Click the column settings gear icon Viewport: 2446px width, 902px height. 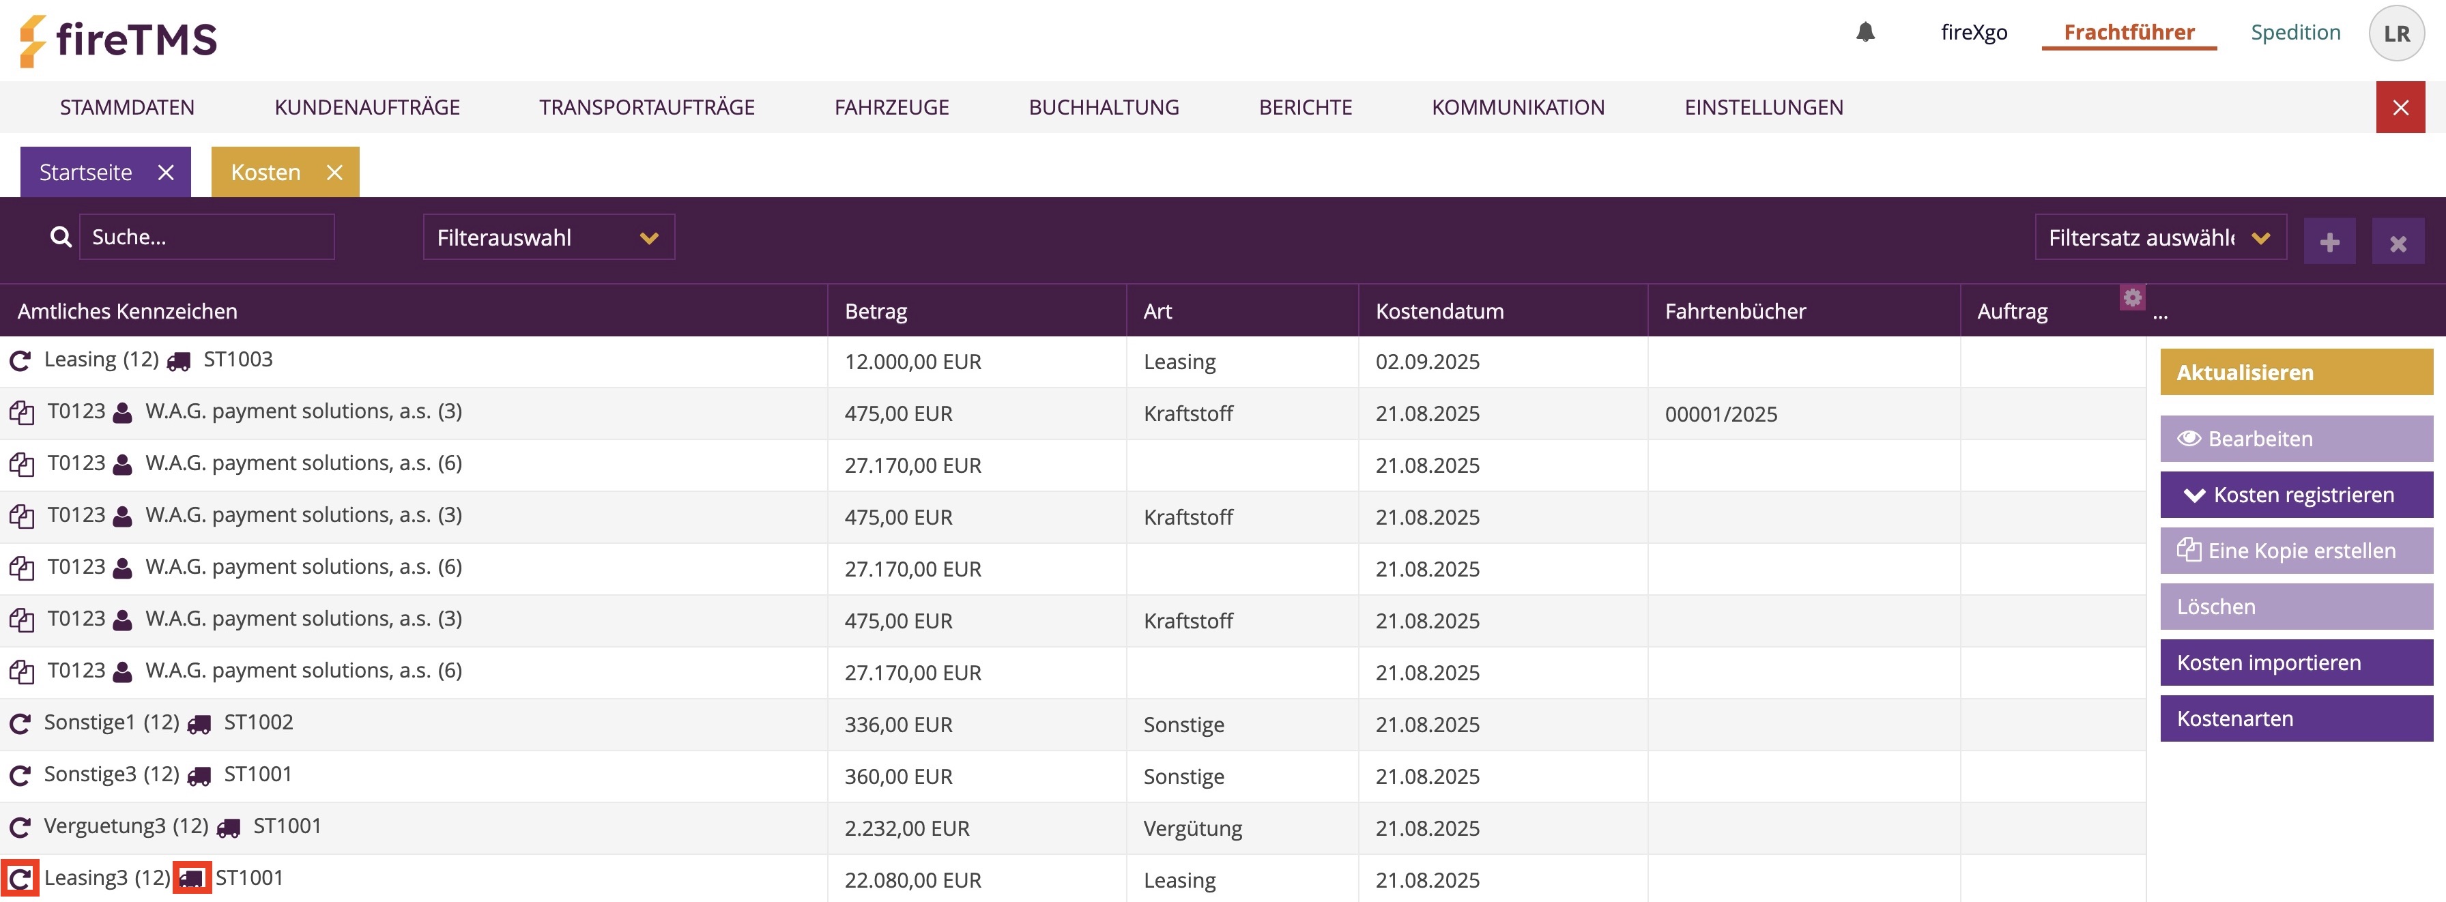pyautogui.click(x=2131, y=297)
